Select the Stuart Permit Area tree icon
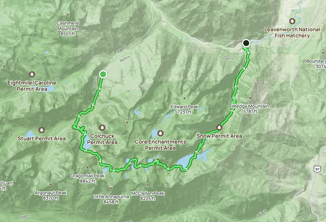 point(42,130)
